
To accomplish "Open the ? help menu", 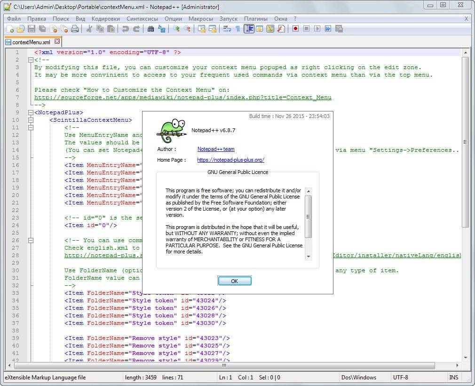I will (295, 19).
